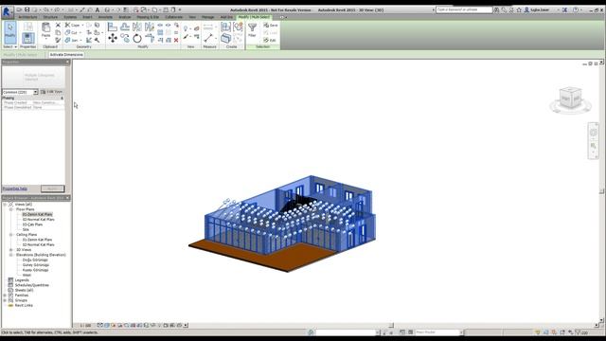Screen dimensions: 606x341
Task: Click the ViewCube in the 3D view
Action: tap(570, 99)
